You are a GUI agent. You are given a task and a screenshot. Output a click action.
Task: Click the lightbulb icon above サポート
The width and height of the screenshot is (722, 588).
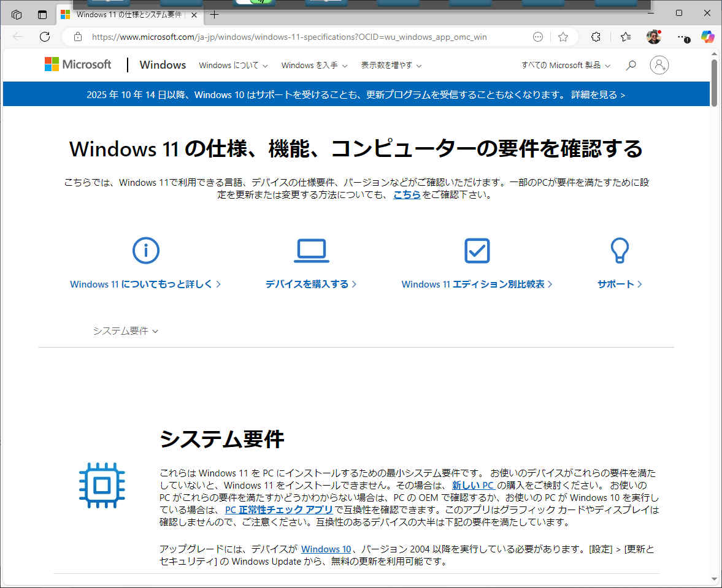click(x=619, y=250)
